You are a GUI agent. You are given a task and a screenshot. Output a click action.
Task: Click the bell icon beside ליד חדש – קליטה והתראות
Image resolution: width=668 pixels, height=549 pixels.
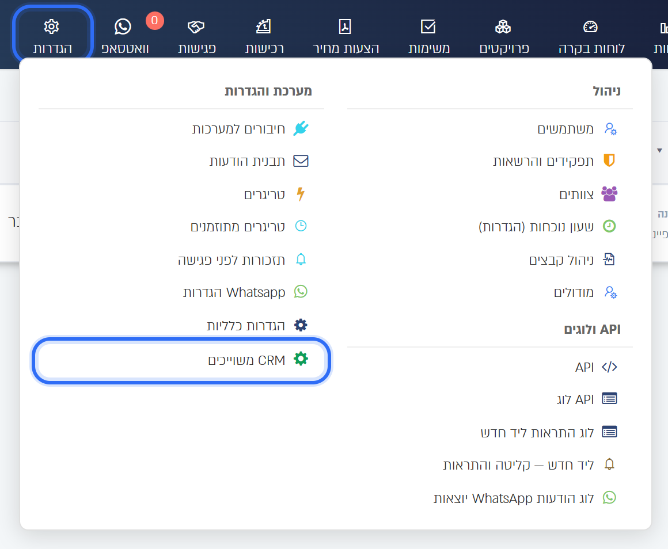pos(609,464)
